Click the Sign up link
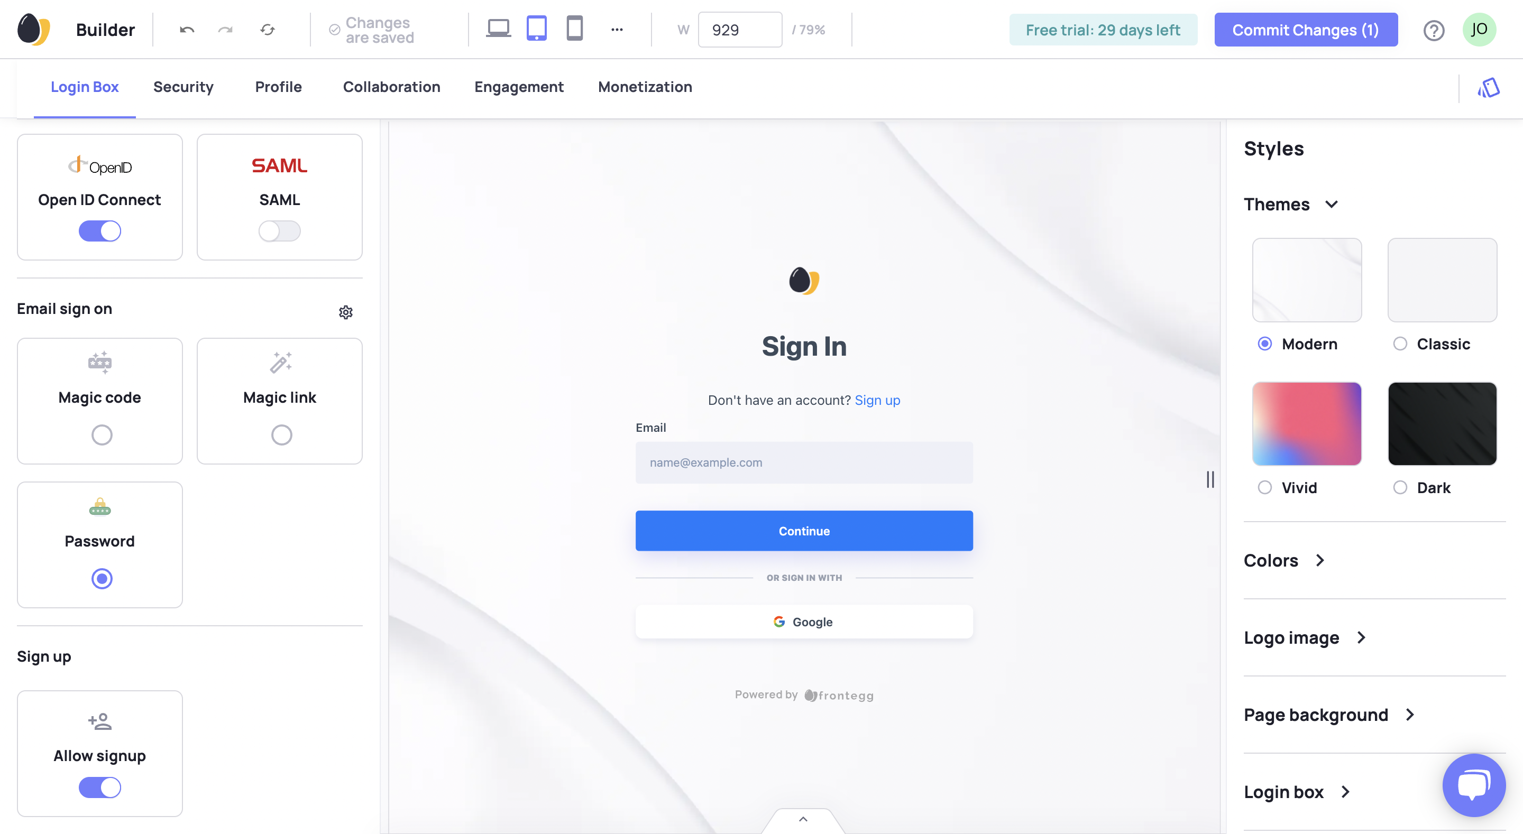 pyautogui.click(x=877, y=400)
